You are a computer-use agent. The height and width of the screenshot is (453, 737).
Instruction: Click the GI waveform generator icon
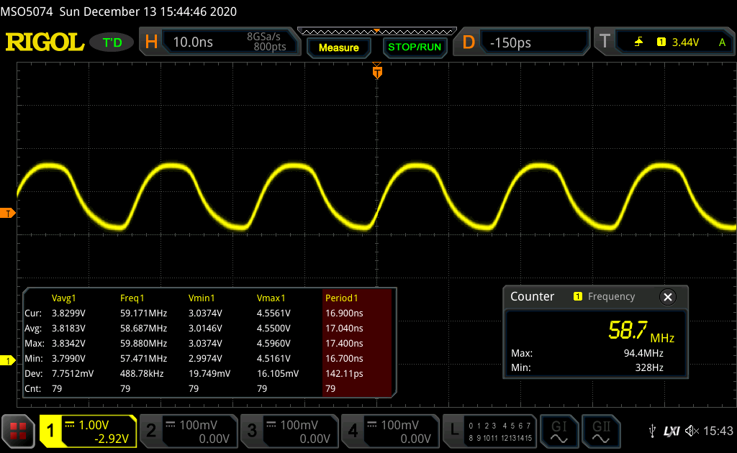[x=559, y=431]
